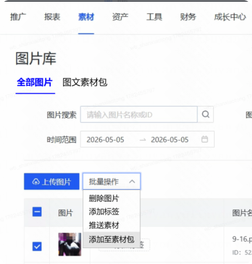
Task: Click the 时间范围 label
Action: (61, 140)
